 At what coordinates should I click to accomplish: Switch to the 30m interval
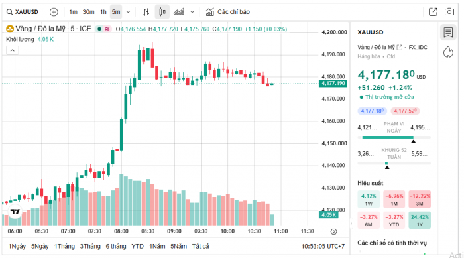coord(88,12)
